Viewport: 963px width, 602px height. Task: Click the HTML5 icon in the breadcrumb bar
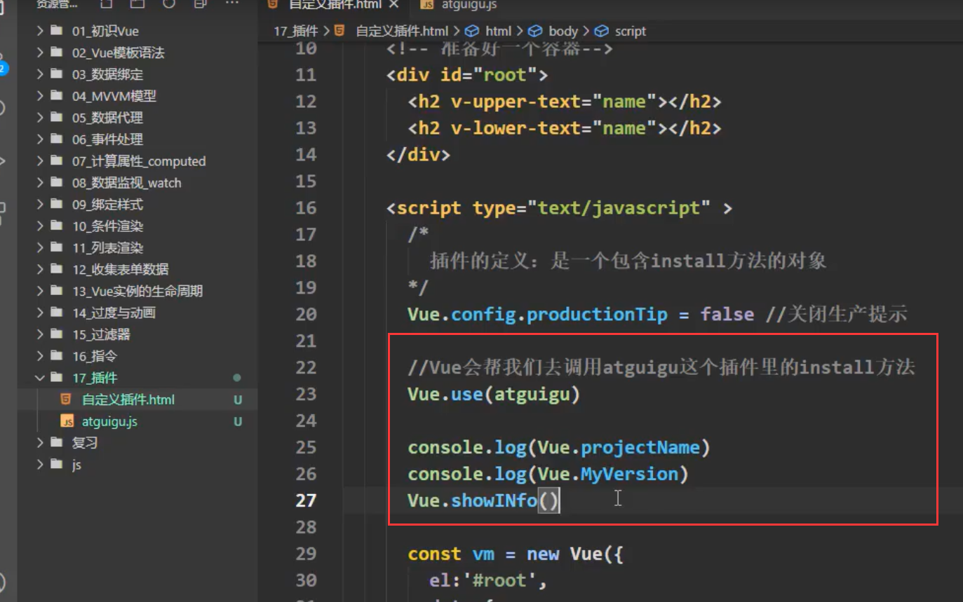click(339, 31)
